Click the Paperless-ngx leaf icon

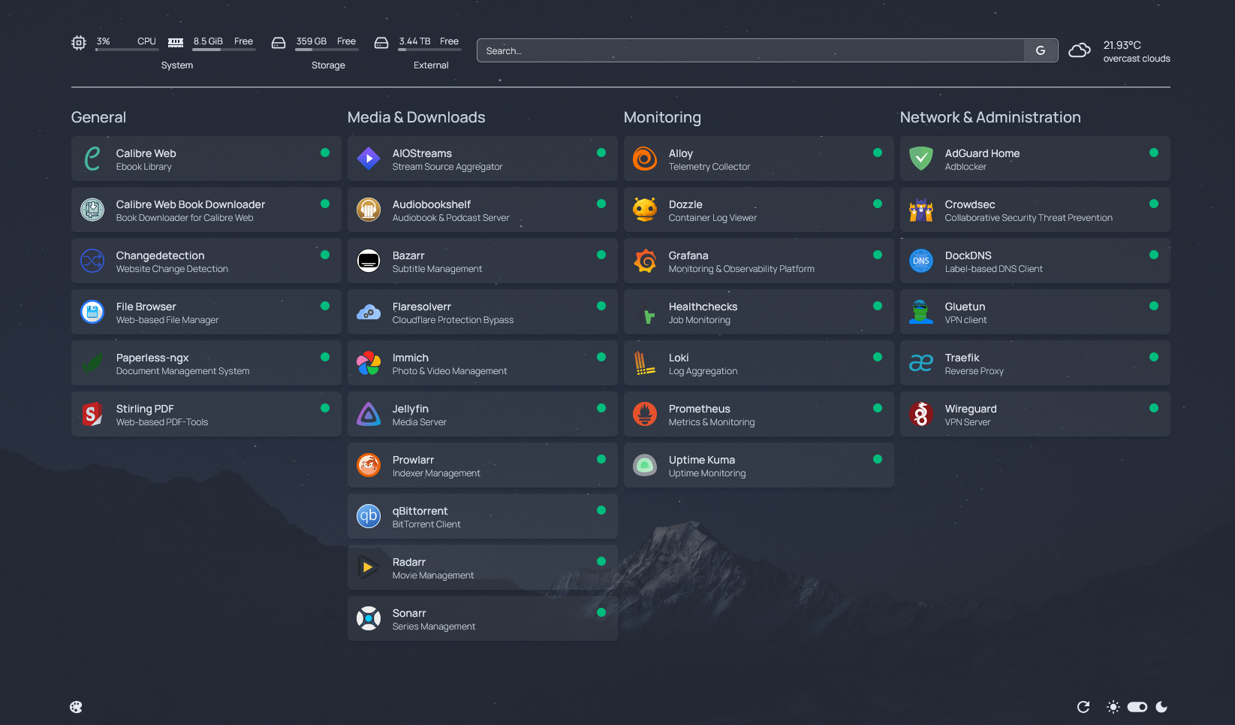(92, 363)
